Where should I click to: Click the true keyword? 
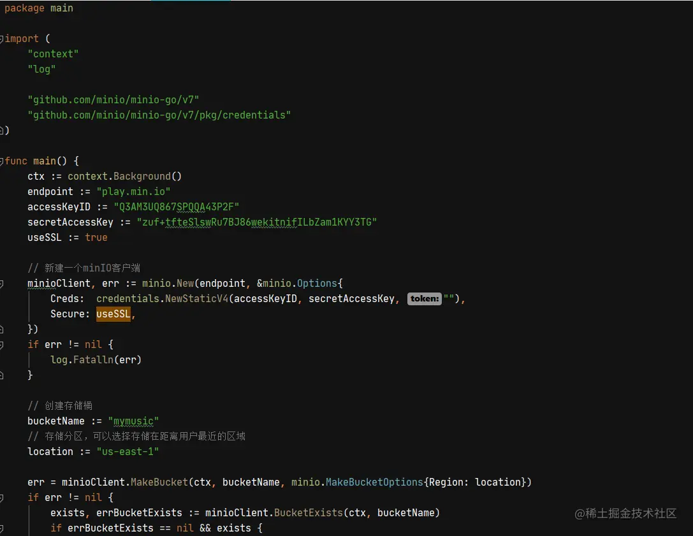pyautogui.click(x=96, y=238)
